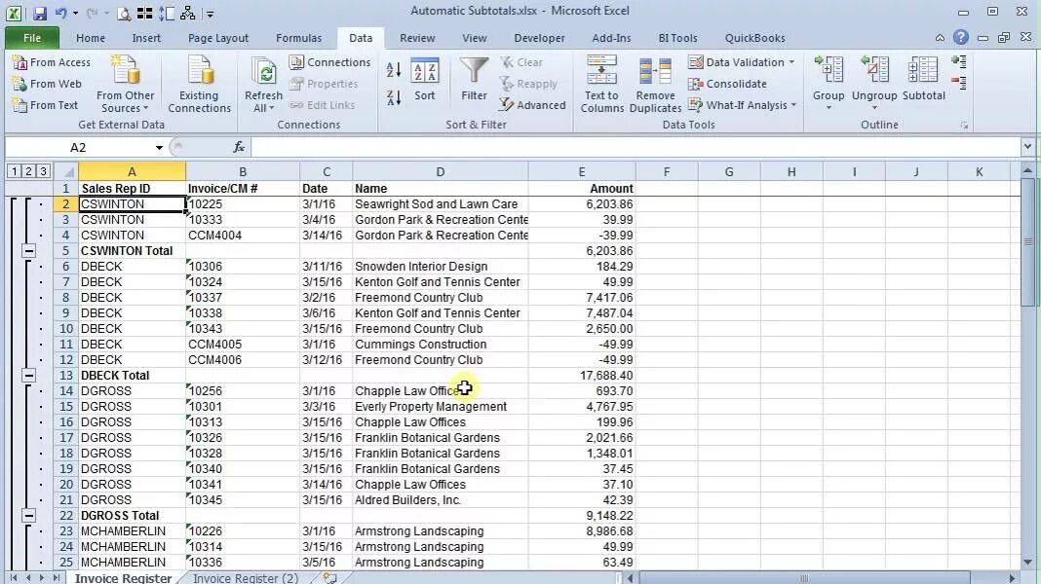This screenshot has width=1041, height=584.
Task: Select row 13 header
Action: (x=65, y=375)
